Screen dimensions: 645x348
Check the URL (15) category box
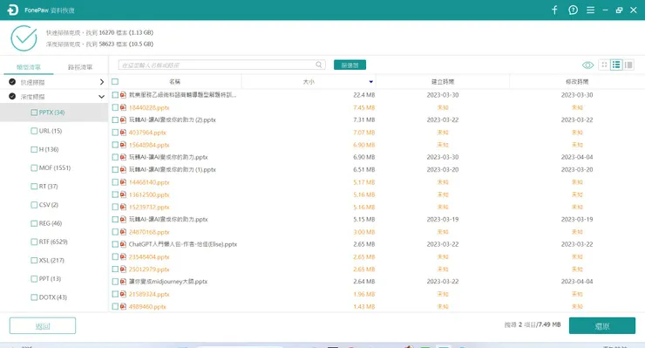34,131
